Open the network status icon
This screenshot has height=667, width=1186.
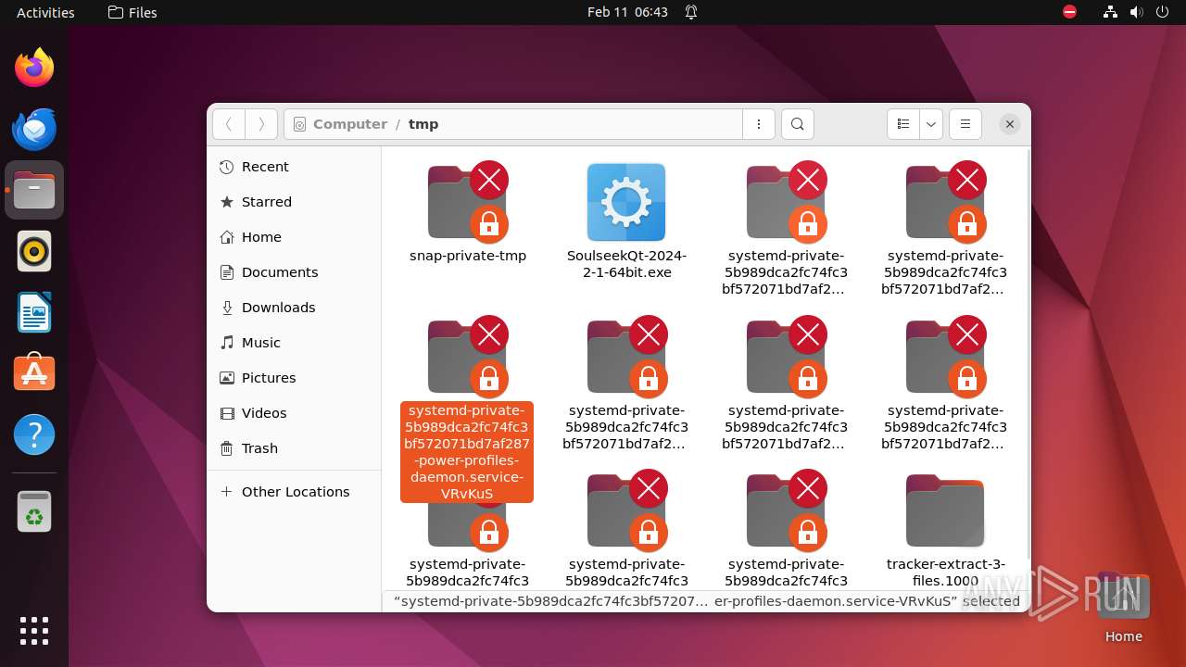click(1110, 12)
